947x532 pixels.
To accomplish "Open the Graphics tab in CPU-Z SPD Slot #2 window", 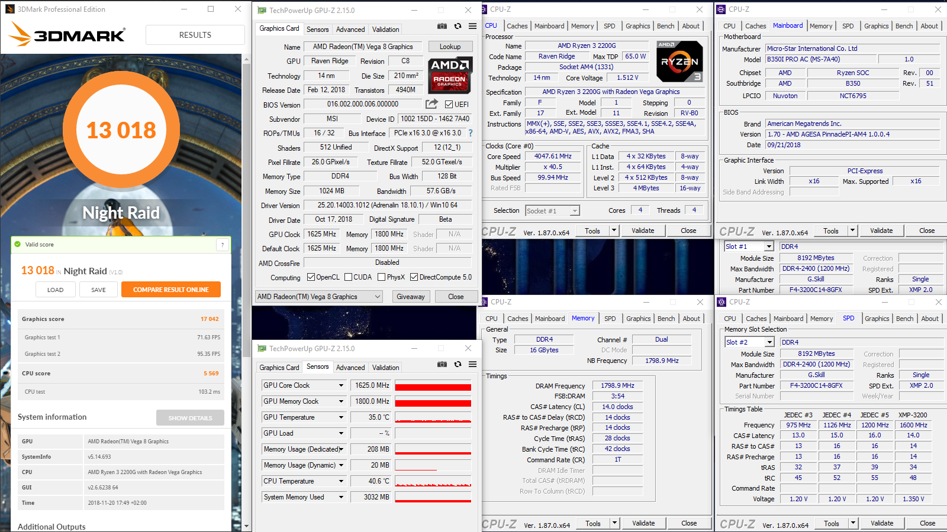I will [x=877, y=319].
